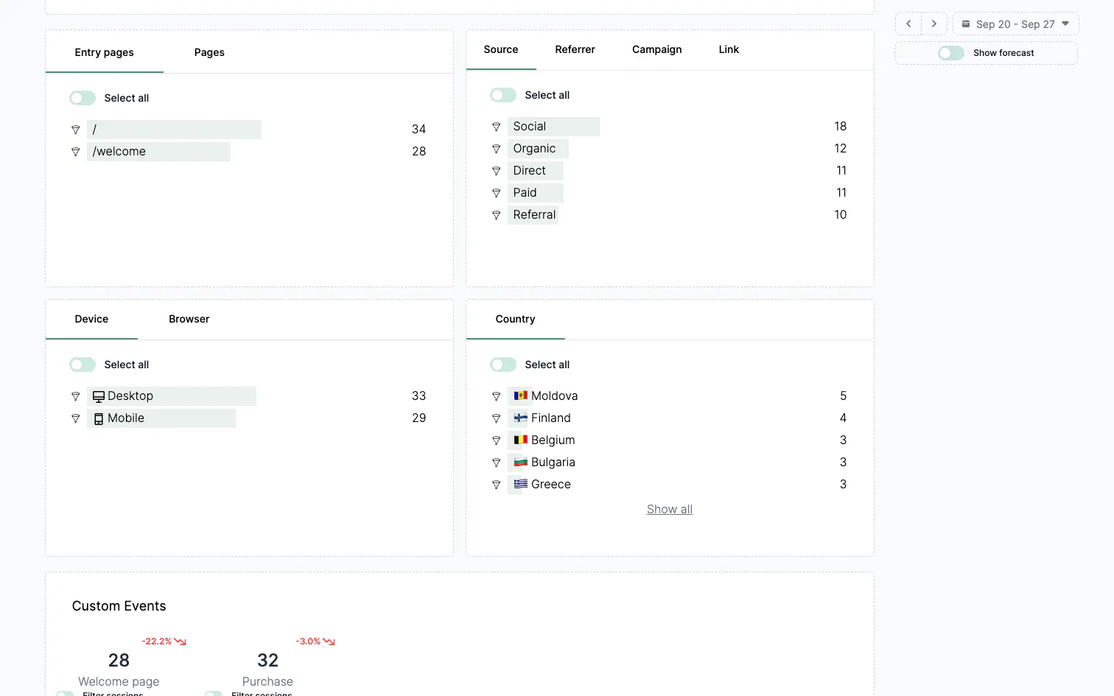Click filter icon for the / entry page
Image resolution: width=1114 pixels, height=696 pixels.
(75, 130)
